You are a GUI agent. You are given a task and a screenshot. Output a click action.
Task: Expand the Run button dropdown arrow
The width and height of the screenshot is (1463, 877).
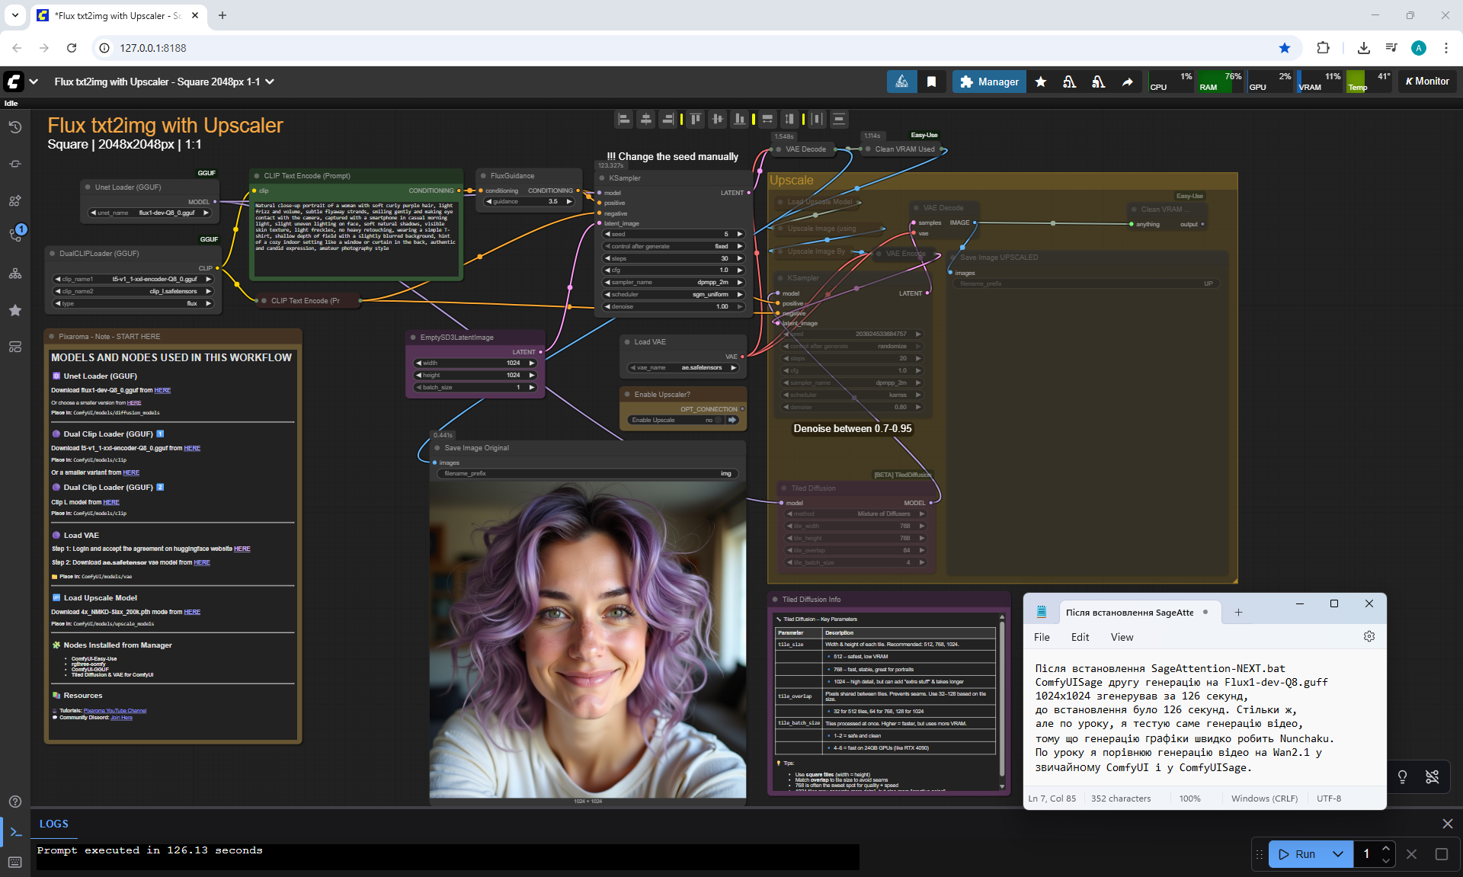point(1337,854)
